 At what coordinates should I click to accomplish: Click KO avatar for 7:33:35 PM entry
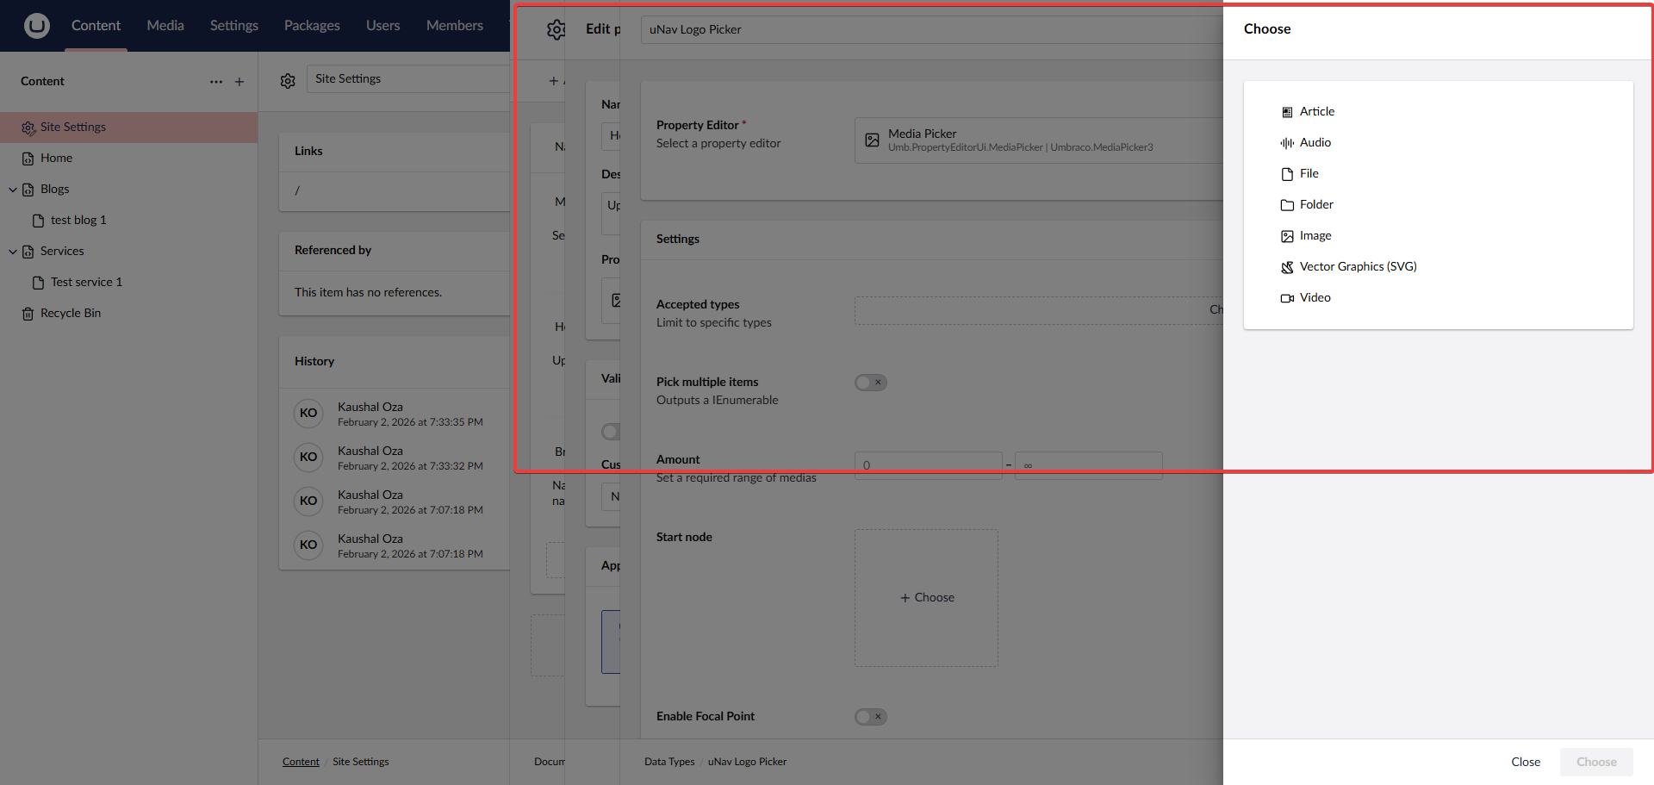[x=308, y=414]
